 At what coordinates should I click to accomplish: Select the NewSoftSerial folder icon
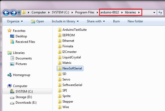pyautogui.click(x=59, y=68)
